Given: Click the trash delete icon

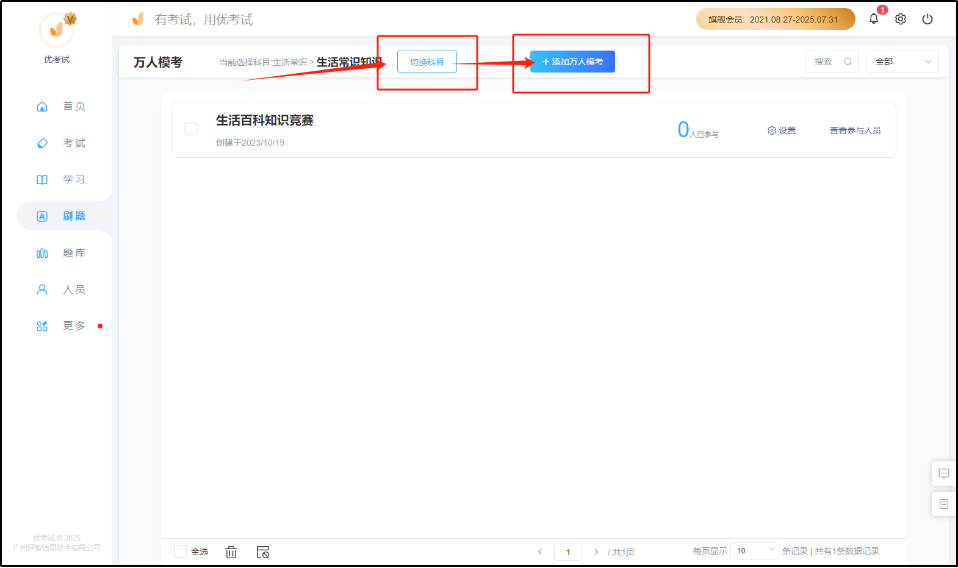Looking at the screenshot, I should tap(231, 552).
